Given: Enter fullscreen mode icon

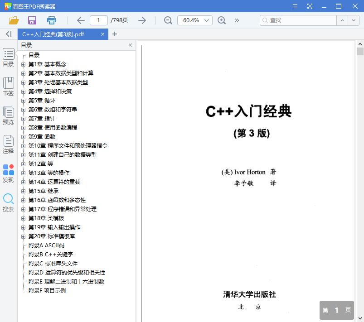Looking at the screenshot, I should click(310, 6).
